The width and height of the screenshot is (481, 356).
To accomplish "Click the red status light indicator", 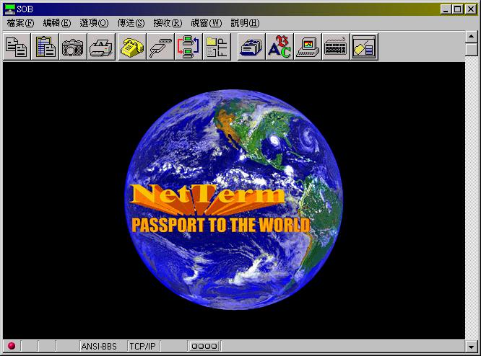I will 12,346.
